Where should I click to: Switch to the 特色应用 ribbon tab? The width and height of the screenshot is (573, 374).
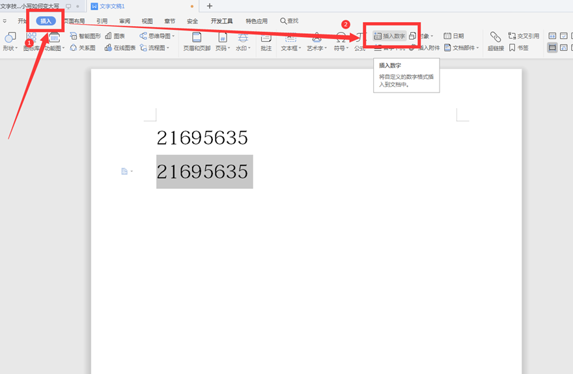coord(257,21)
